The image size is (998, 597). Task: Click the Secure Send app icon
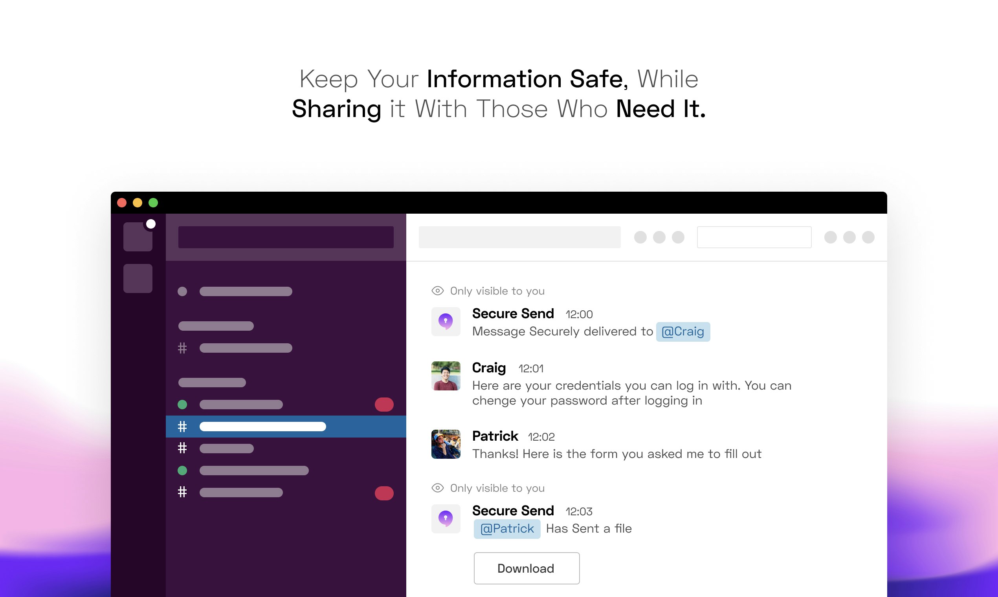[446, 321]
